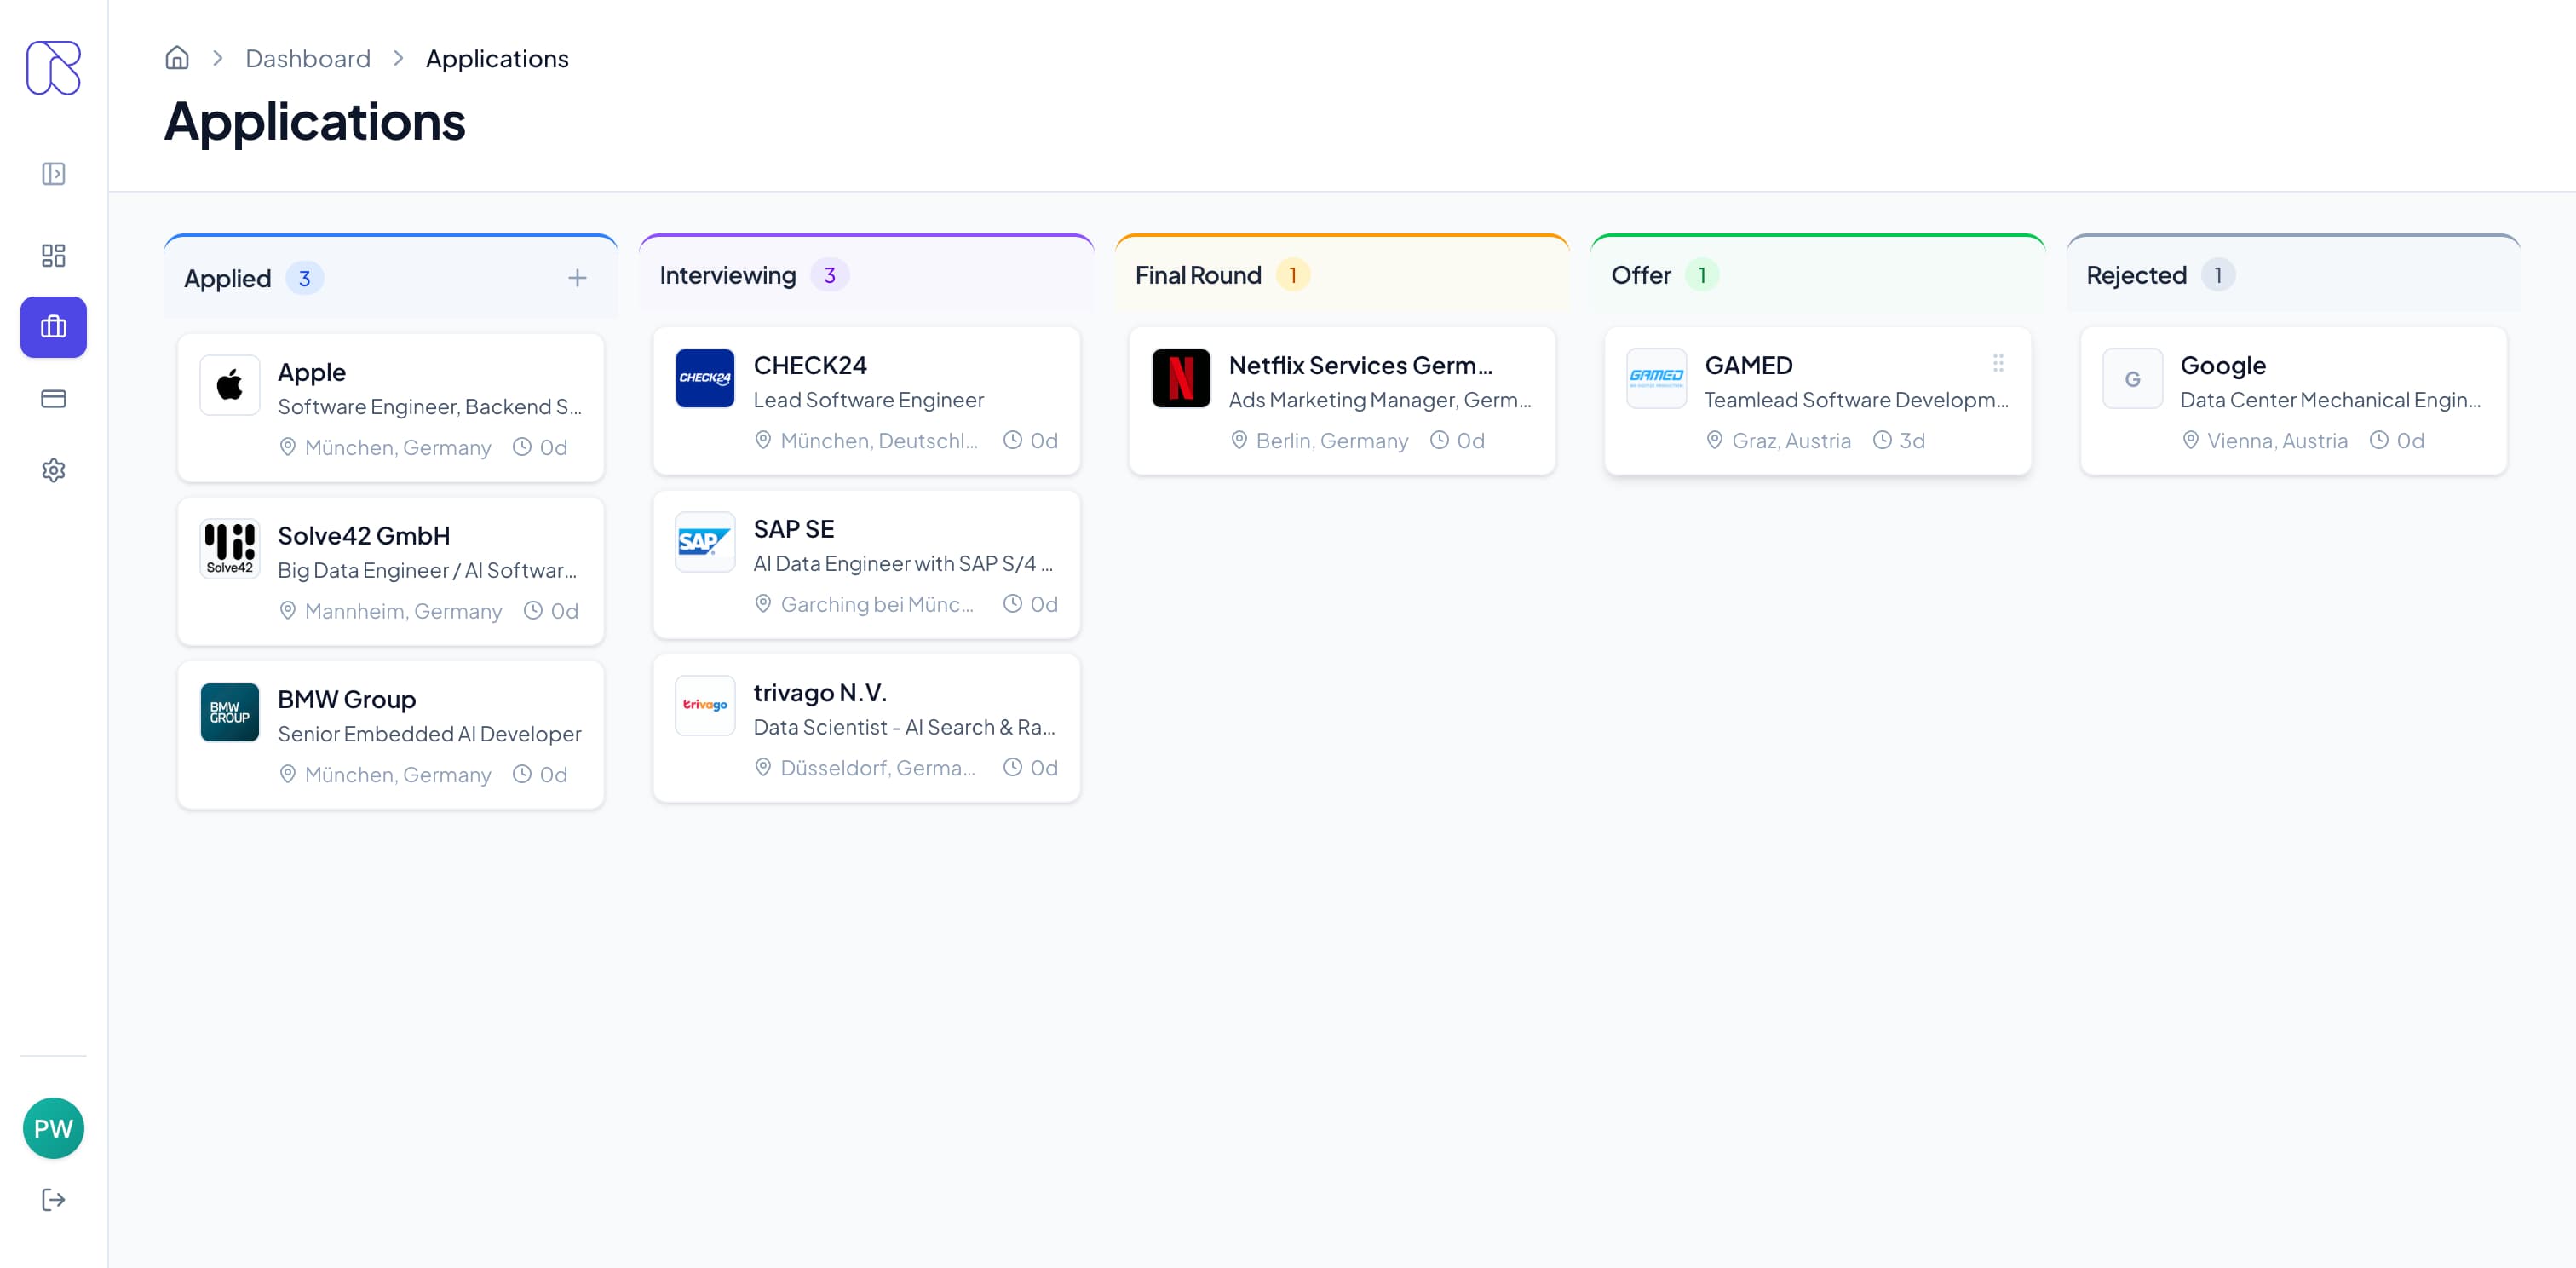2576x1268 pixels.
Task: Click the Netflix company logo
Action: tap(1181, 378)
